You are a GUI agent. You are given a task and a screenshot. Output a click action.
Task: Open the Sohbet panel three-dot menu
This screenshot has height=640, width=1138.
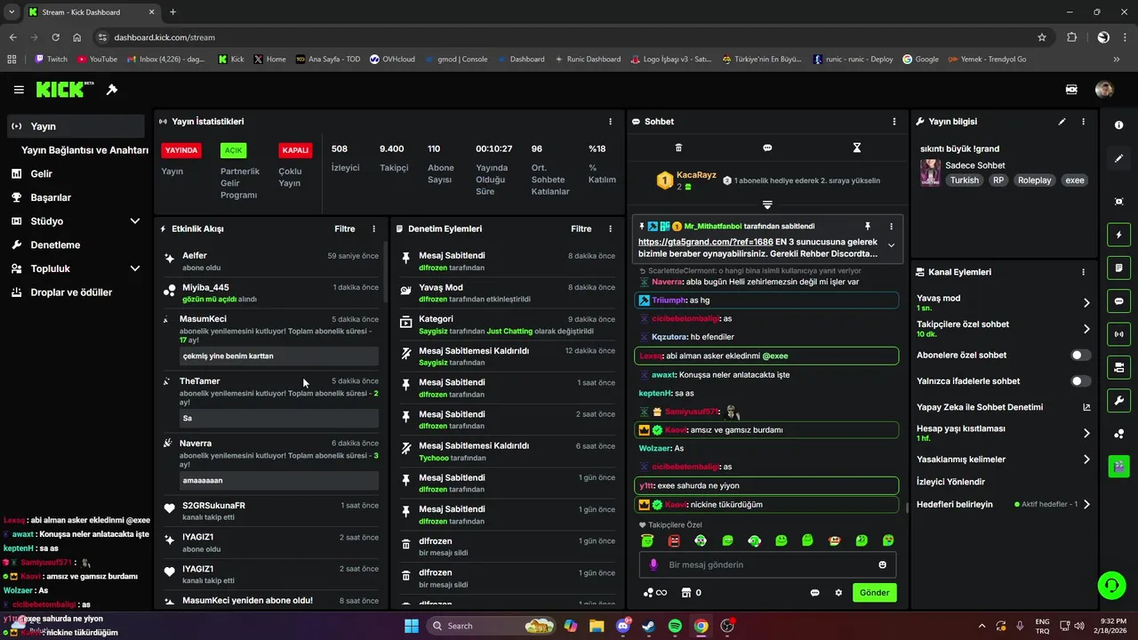click(894, 122)
